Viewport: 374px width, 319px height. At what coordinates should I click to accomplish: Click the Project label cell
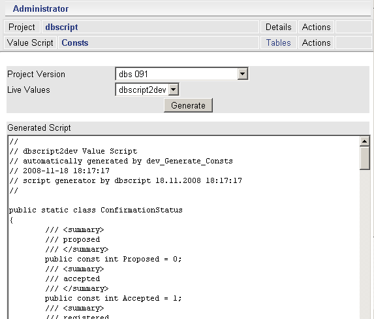point(22,27)
